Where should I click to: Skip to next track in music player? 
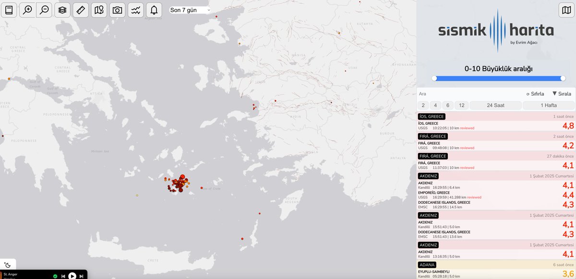(x=82, y=276)
